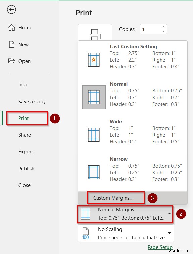
Task: Select the highlighted Normal margins thumbnail
Action: 94,97
